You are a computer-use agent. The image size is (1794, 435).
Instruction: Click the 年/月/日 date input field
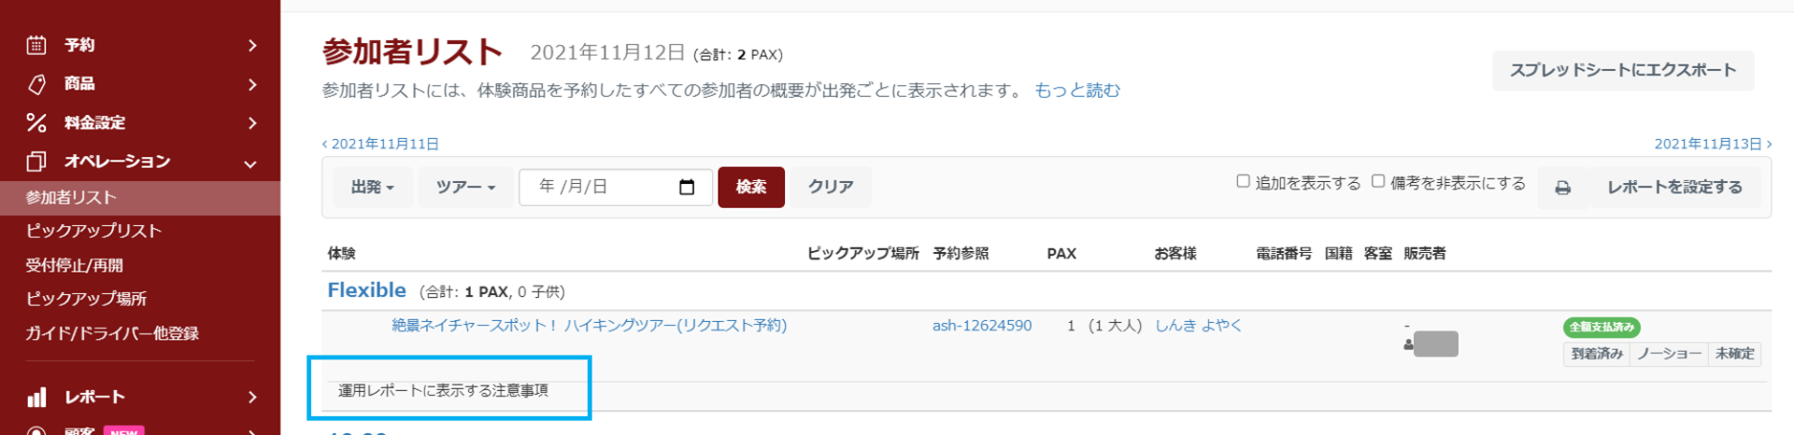tap(598, 187)
